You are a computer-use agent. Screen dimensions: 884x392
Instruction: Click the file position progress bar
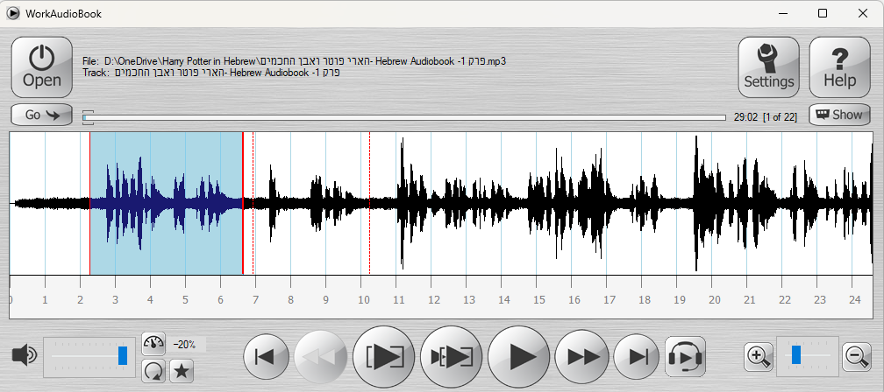(x=403, y=117)
